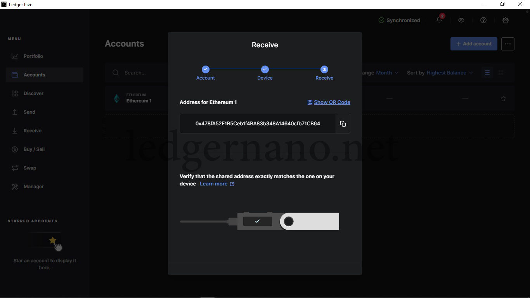Click the "Address for Ethereum 1" label

click(x=208, y=102)
